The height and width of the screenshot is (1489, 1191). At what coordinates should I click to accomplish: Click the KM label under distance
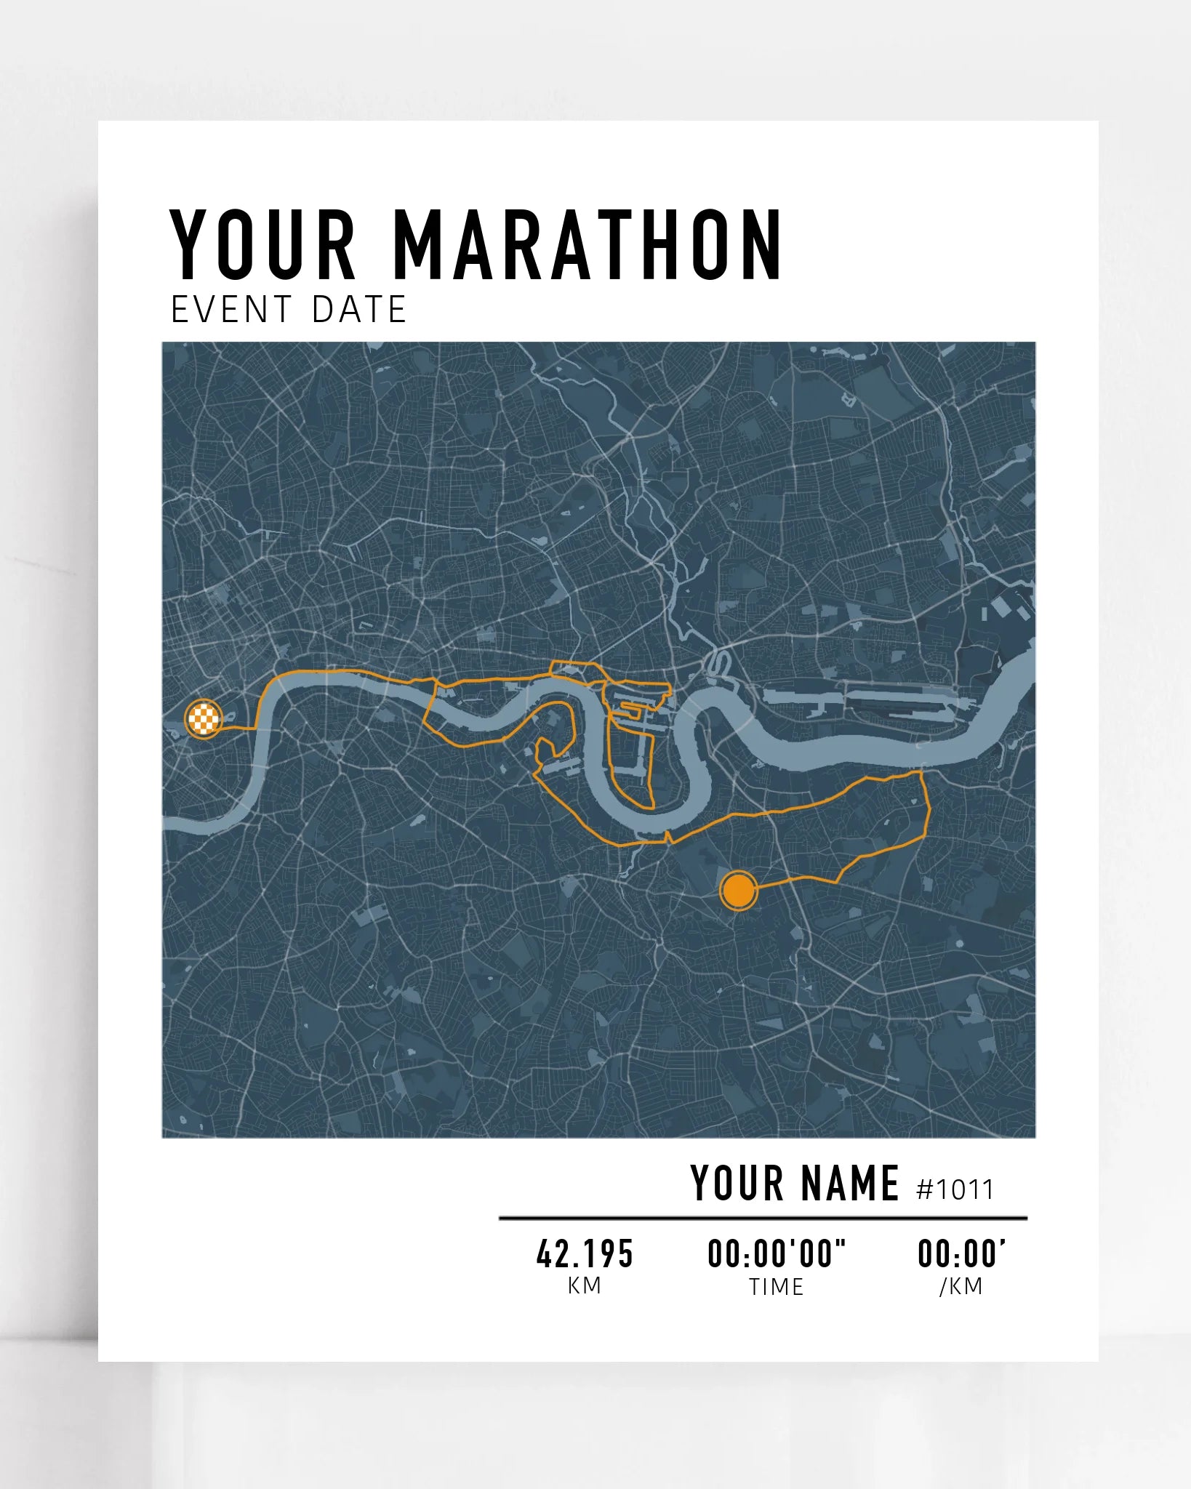pos(585,1285)
